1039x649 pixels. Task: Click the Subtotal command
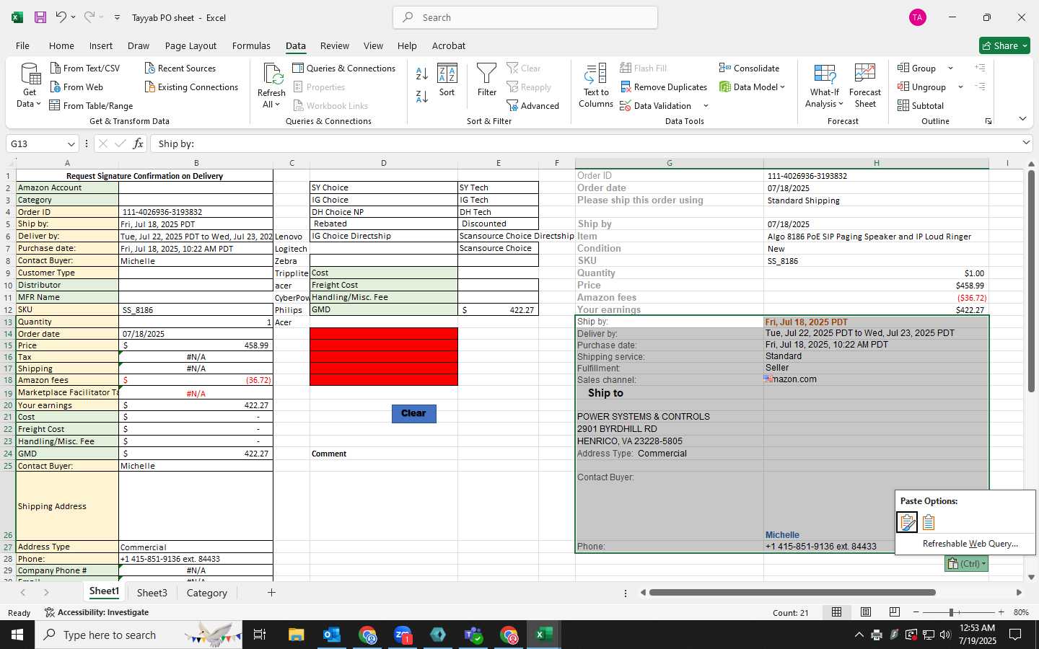[920, 105]
